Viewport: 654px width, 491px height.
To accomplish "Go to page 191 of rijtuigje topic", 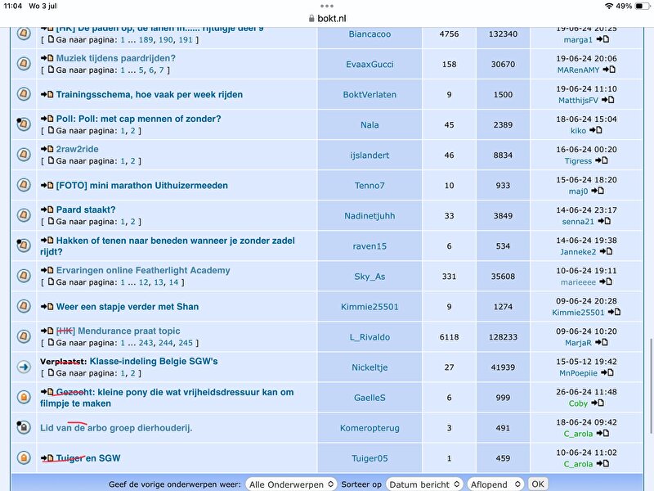I will (186, 39).
